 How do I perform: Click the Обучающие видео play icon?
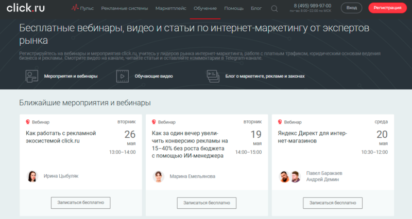pyautogui.click(x=123, y=76)
